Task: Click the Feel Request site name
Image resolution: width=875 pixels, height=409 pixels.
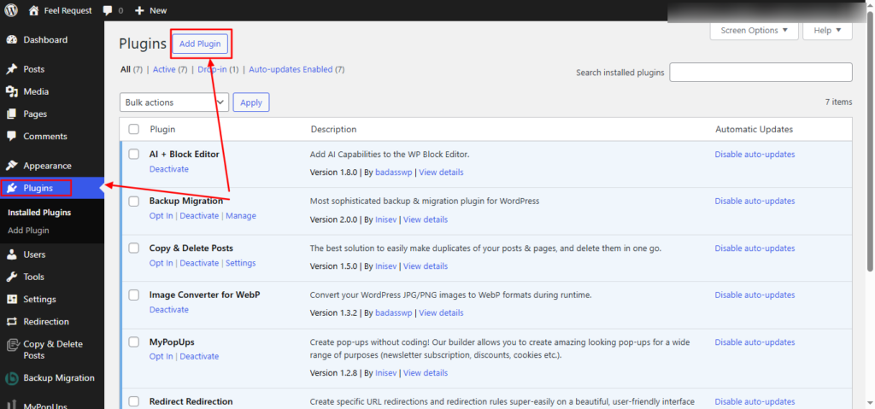Action: (67, 10)
